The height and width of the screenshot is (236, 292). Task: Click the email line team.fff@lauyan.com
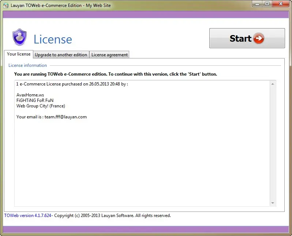(x=51, y=117)
